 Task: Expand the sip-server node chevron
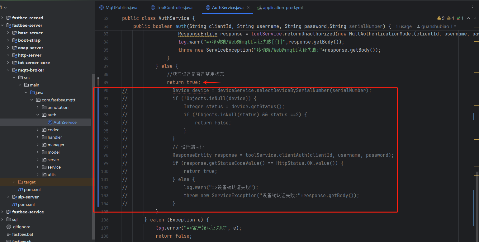click(x=8, y=197)
